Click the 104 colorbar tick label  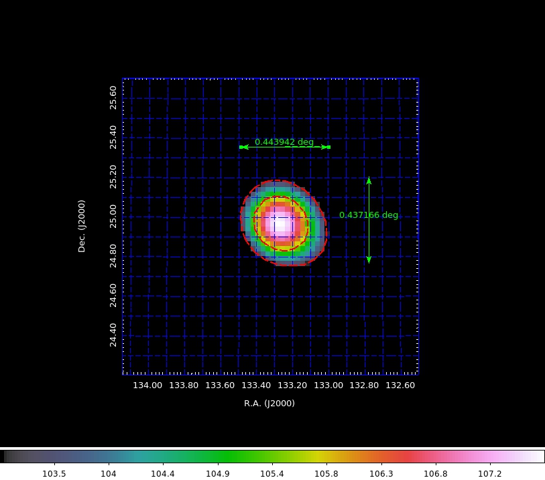coord(109,474)
